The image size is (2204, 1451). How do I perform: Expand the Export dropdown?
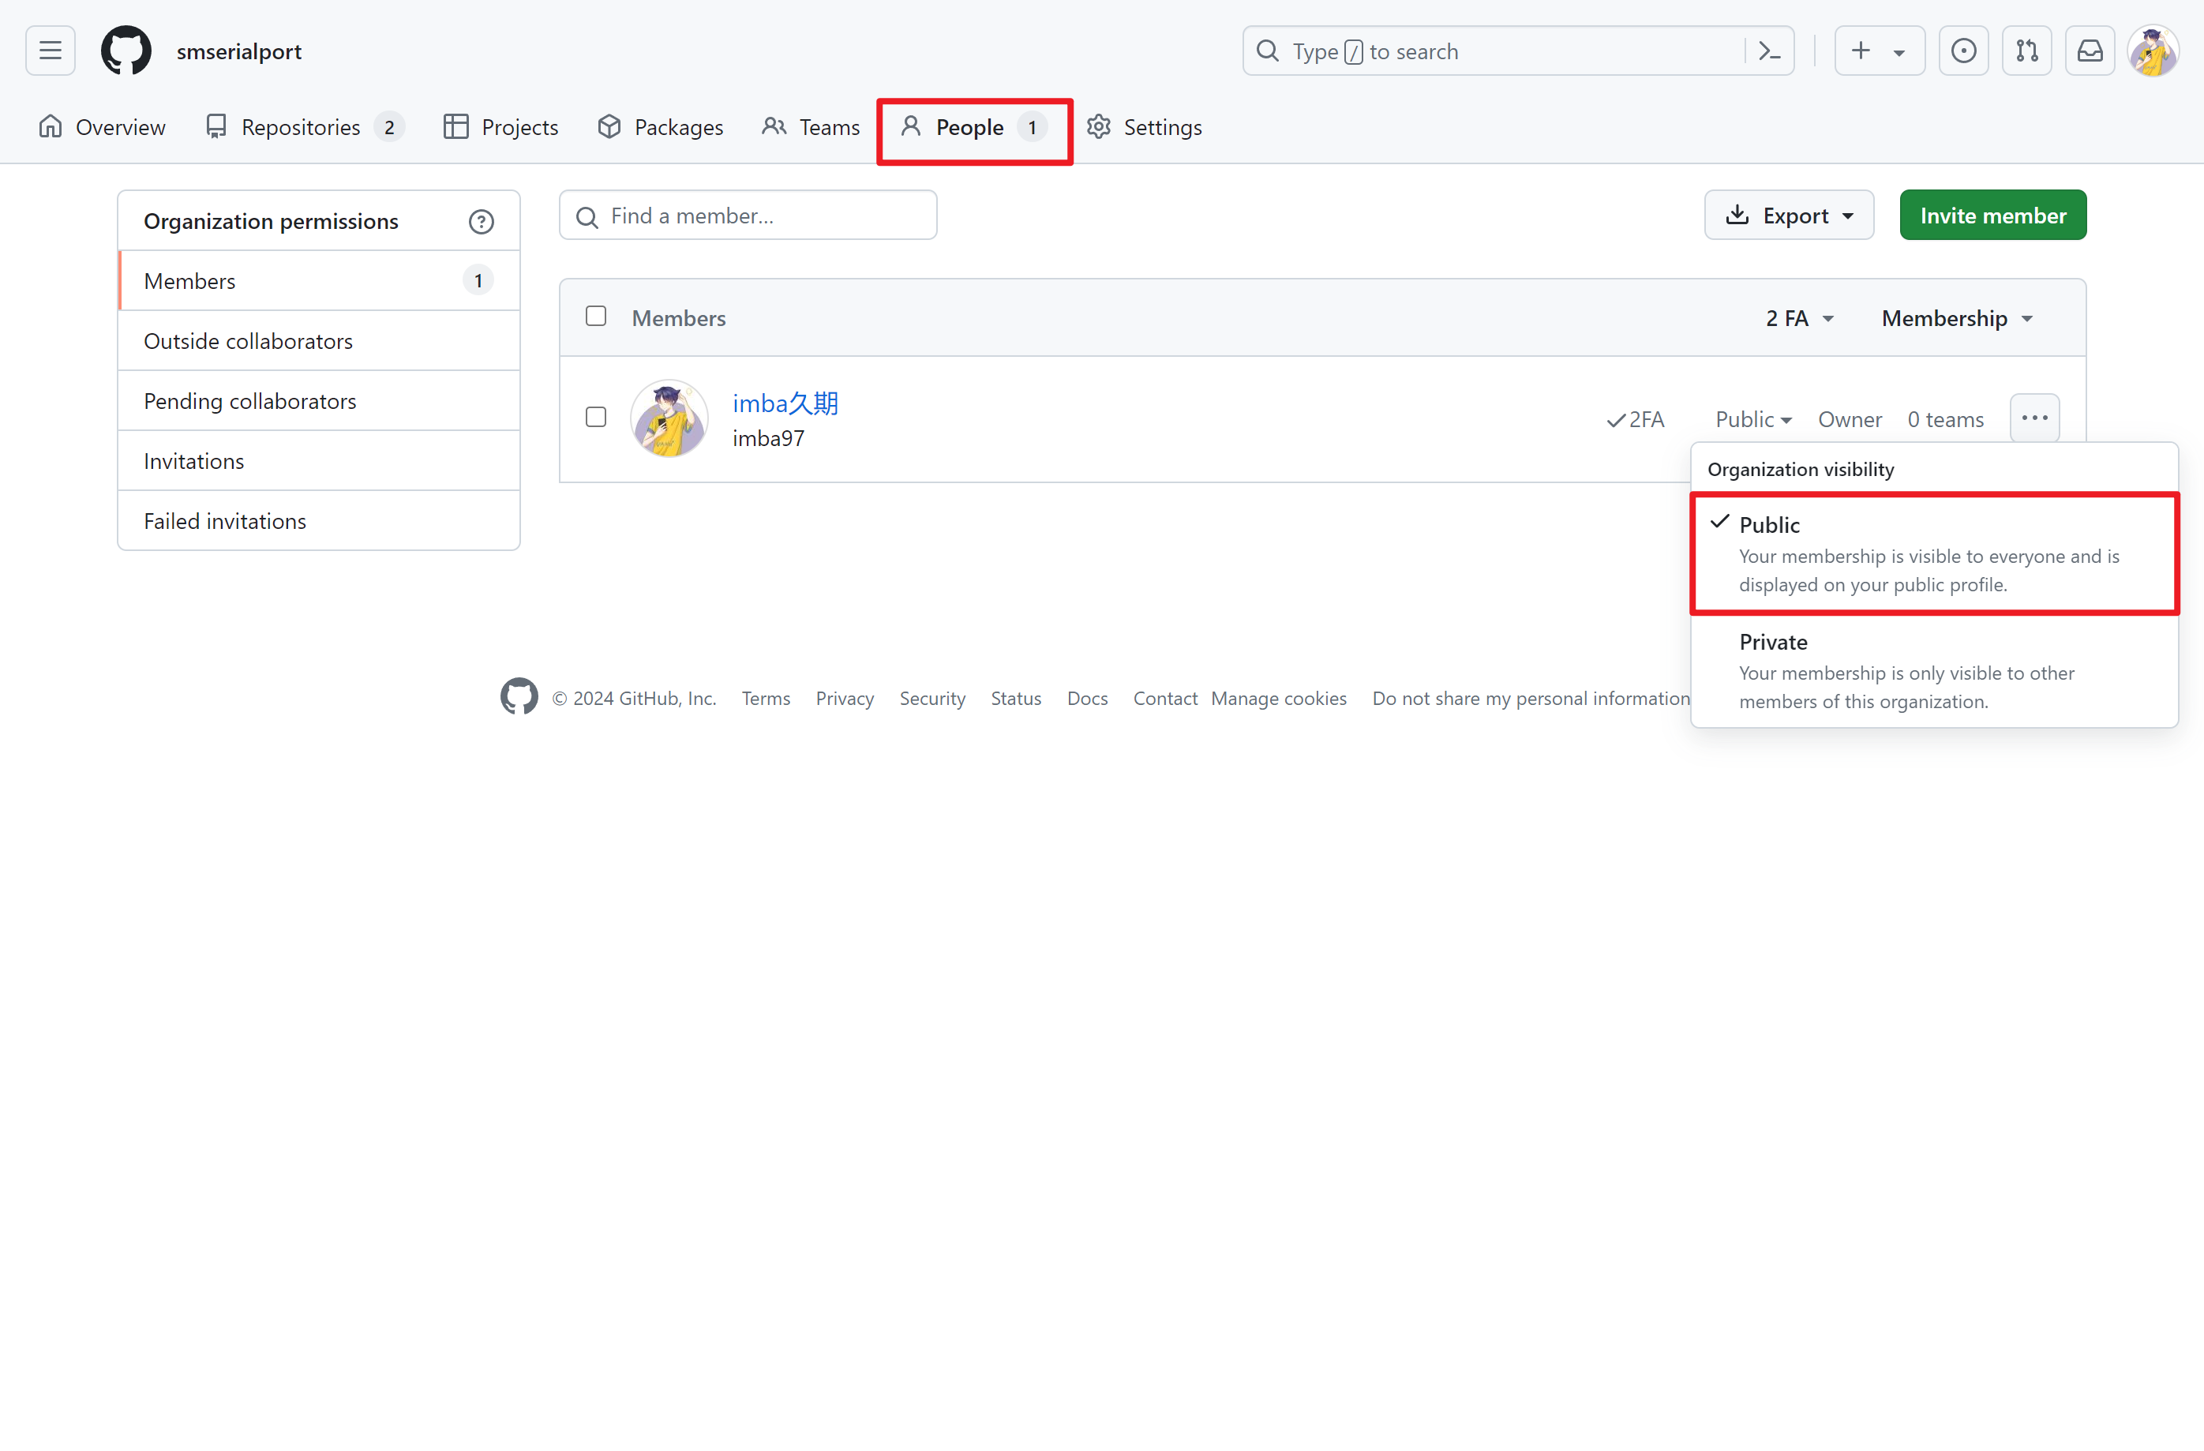(x=1788, y=216)
